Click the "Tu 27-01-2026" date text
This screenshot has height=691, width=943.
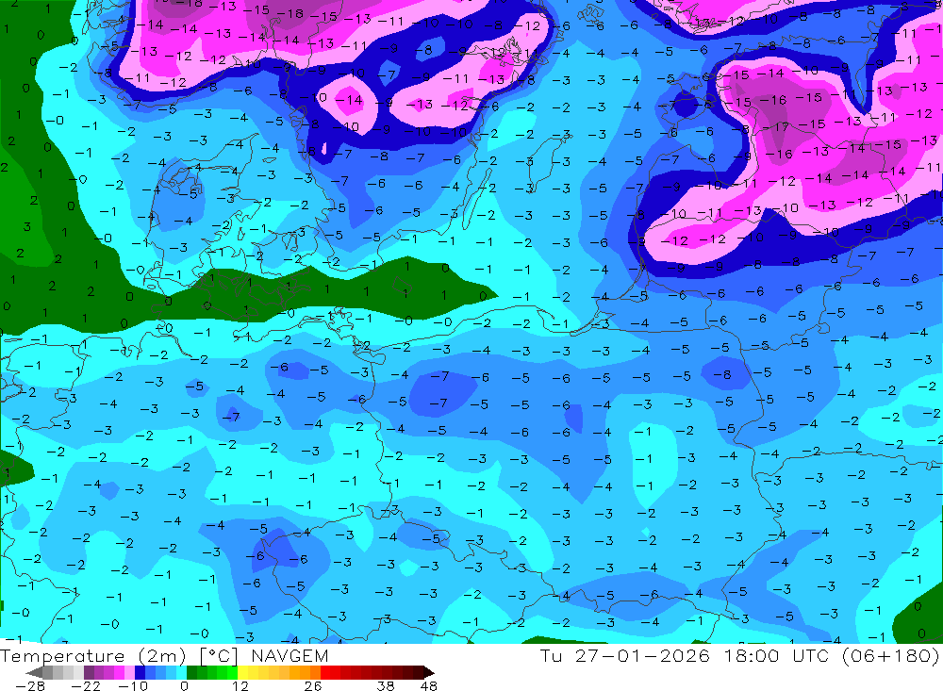tap(625, 655)
